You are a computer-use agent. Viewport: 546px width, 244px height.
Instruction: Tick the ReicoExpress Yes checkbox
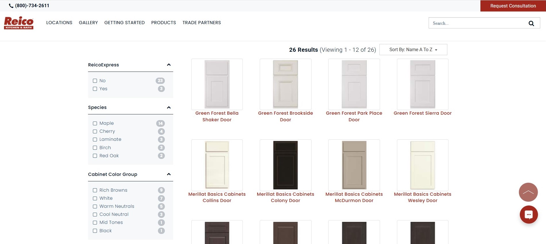[95, 89]
